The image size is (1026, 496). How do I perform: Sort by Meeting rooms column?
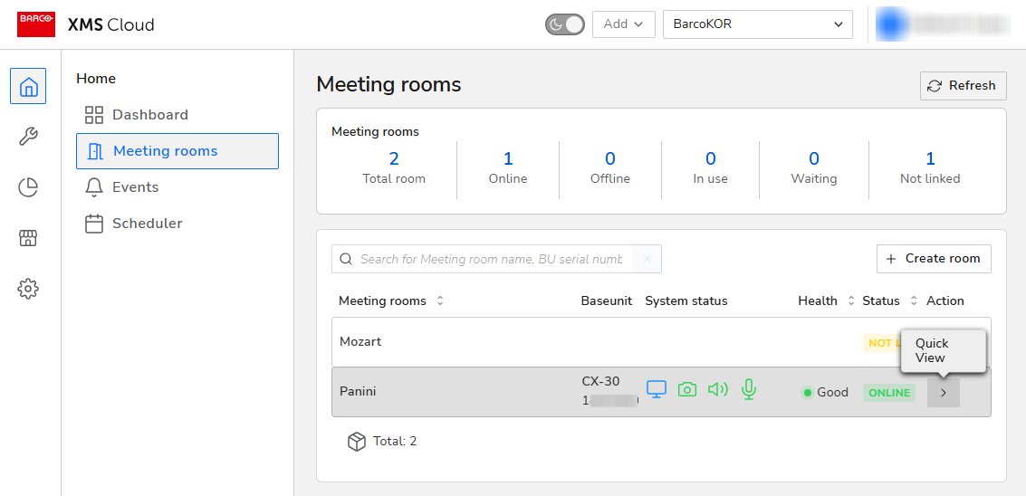[440, 300]
